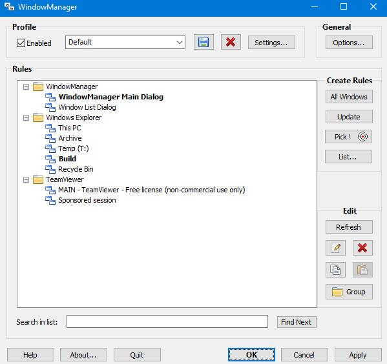387x364 pixels.
Task: Click the window icon beside Recycle Bin
Action: pyautogui.click(x=50, y=169)
